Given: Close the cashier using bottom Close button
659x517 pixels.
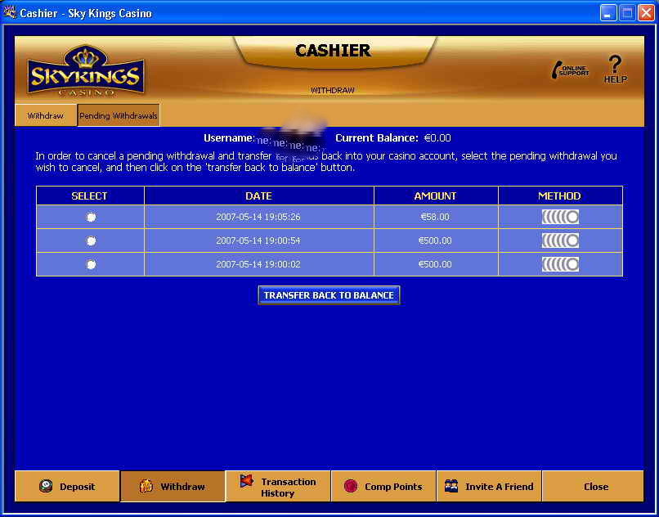Looking at the screenshot, I should pos(593,486).
